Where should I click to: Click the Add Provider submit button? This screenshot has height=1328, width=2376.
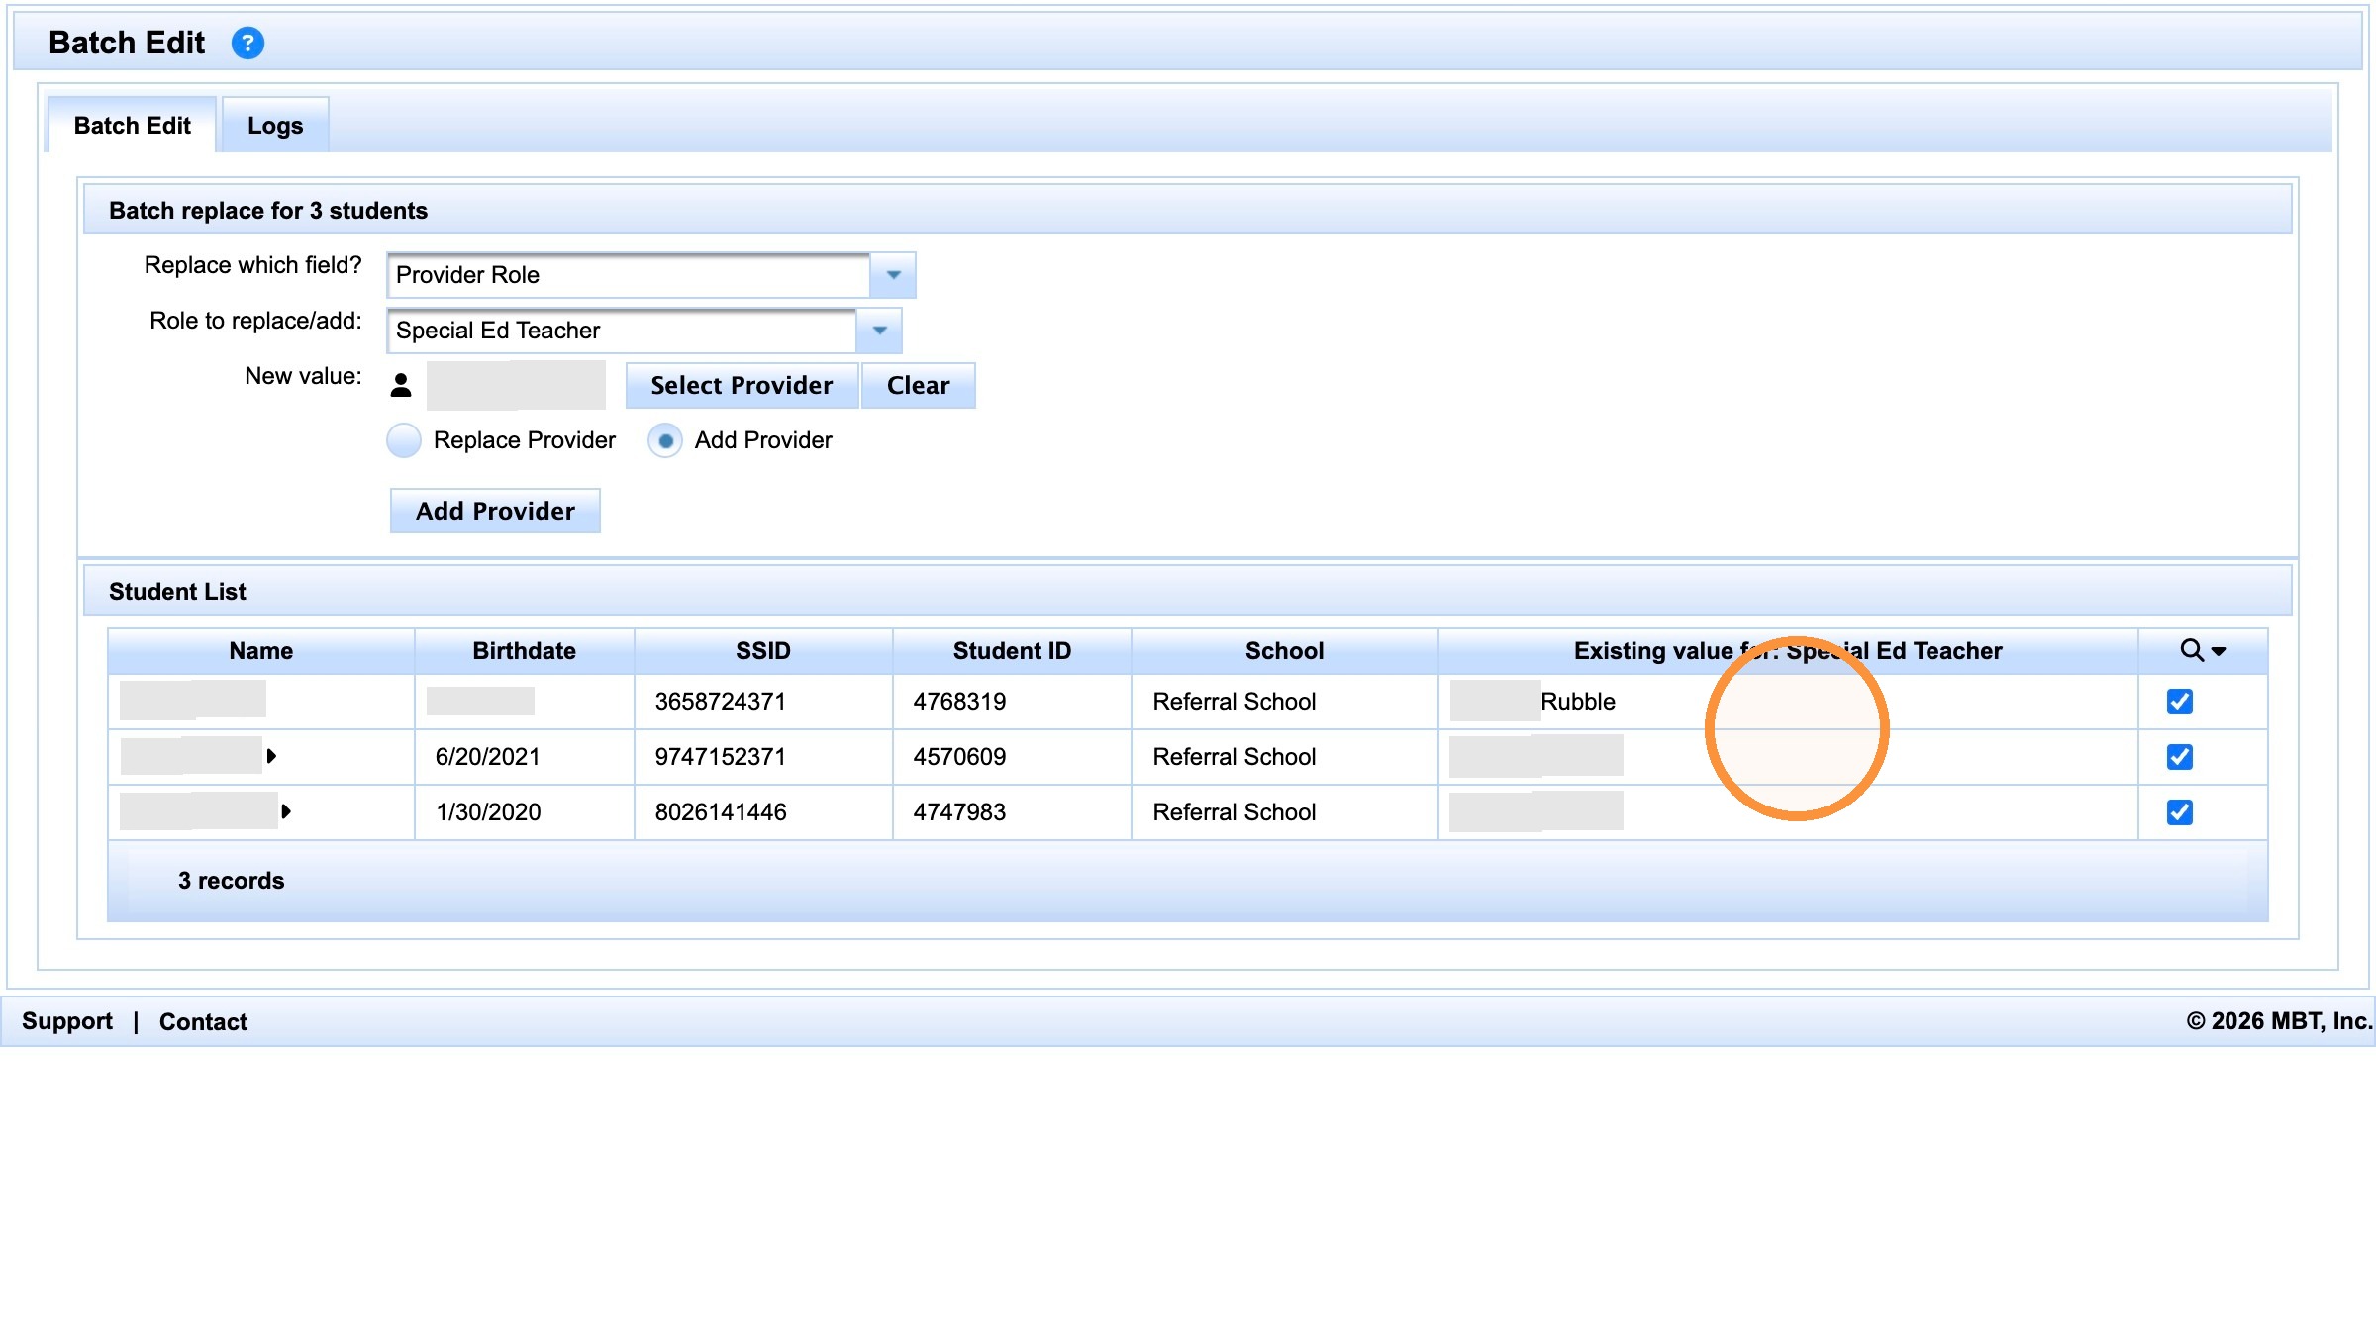[495, 511]
